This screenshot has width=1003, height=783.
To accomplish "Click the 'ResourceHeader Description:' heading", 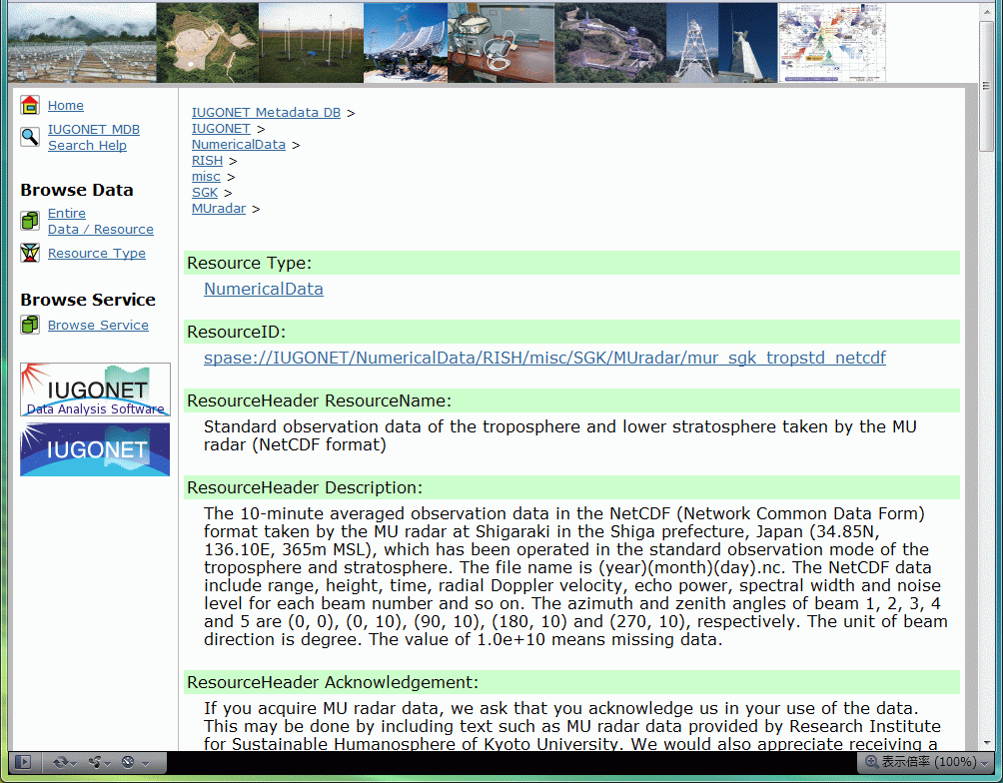I will (x=305, y=488).
